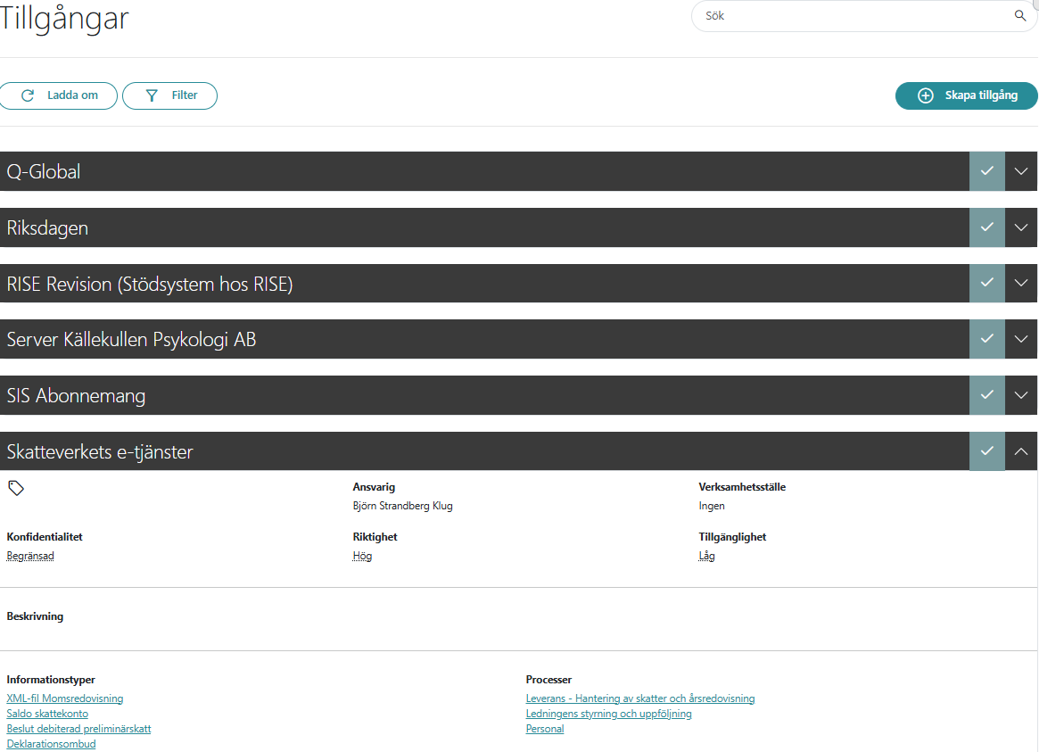Click the Riktighet label
1039x752 pixels.
(375, 537)
